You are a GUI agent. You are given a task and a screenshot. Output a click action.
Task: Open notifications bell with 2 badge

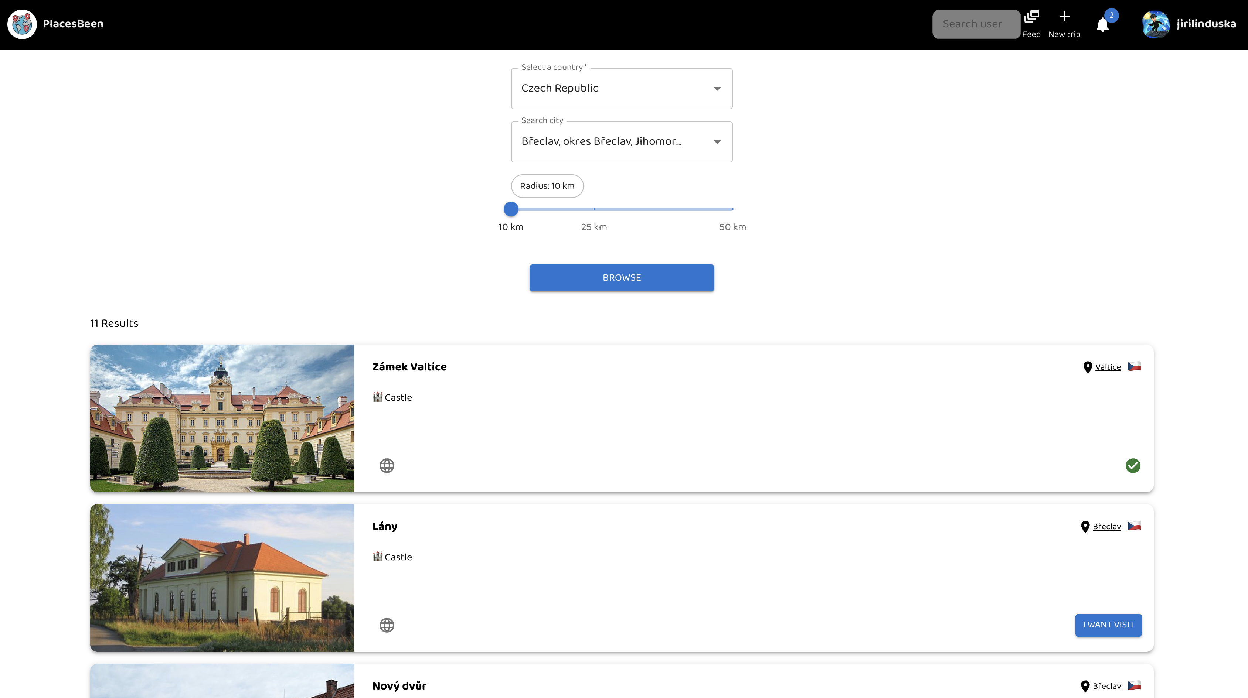point(1103,24)
